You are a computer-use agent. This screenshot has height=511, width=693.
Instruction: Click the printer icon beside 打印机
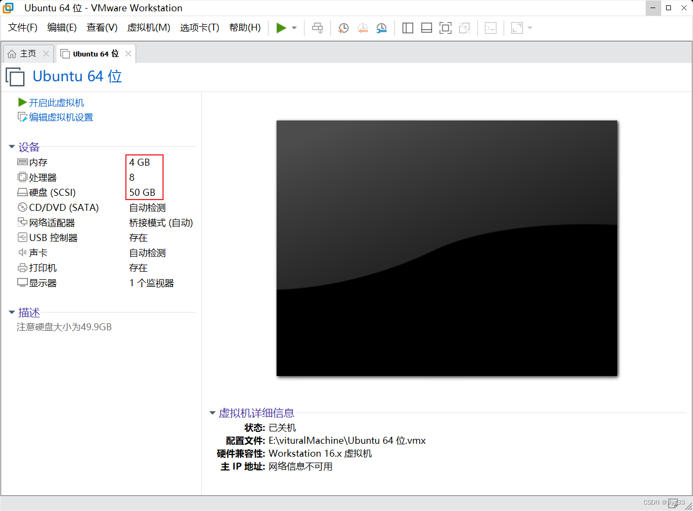coord(23,267)
